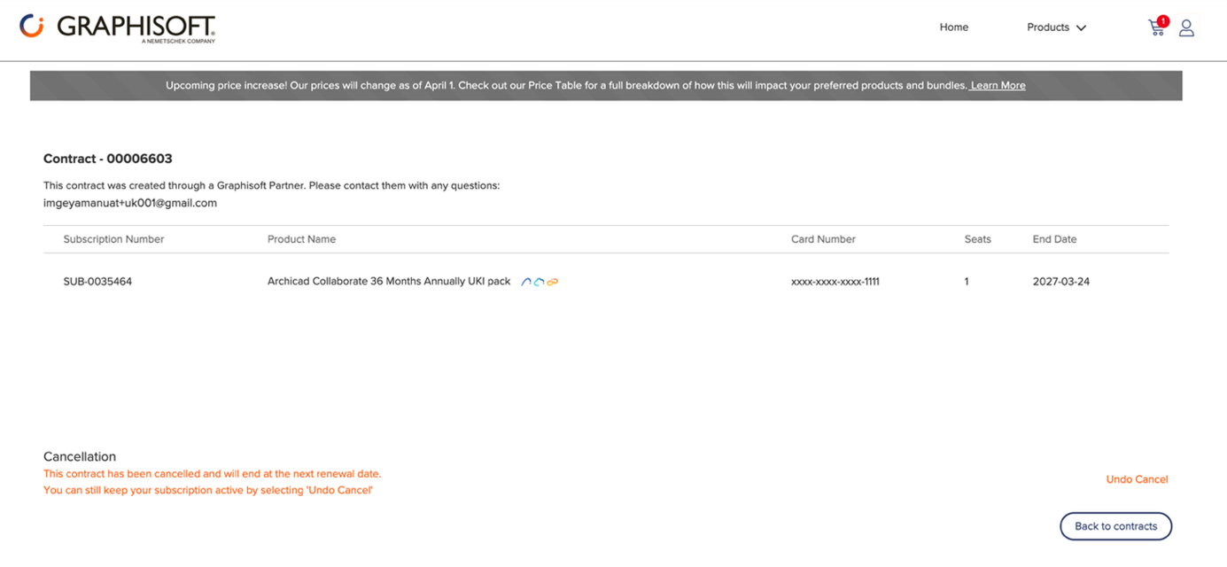This screenshot has height=567, width=1227.
Task: Expand the Products dropdown chevron
Action: click(1081, 28)
